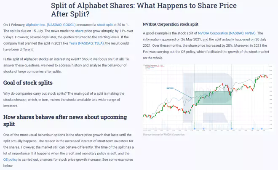278x170 pixels.
Task: Click the 'NVIDIA Corporation stock split' subheading
Action: click(x=171, y=24)
